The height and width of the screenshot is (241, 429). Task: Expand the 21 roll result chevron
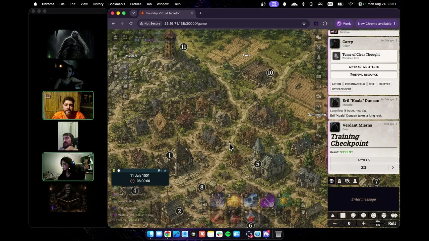393,167
